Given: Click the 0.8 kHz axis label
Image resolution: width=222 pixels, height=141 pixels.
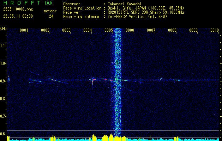Looking at the screenshot, I should [x=3, y=99].
